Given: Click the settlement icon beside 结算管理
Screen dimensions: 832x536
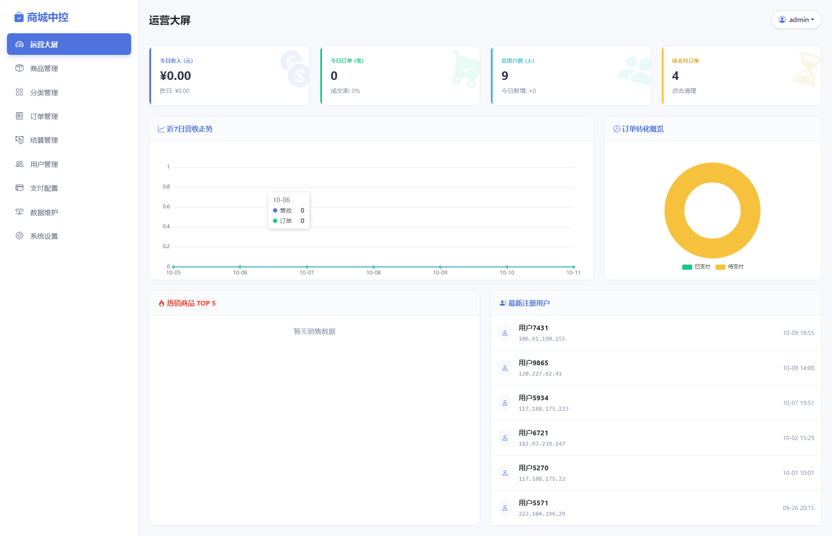Looking at the screenshot, I should pyautogui.click(x=19, y=140).
